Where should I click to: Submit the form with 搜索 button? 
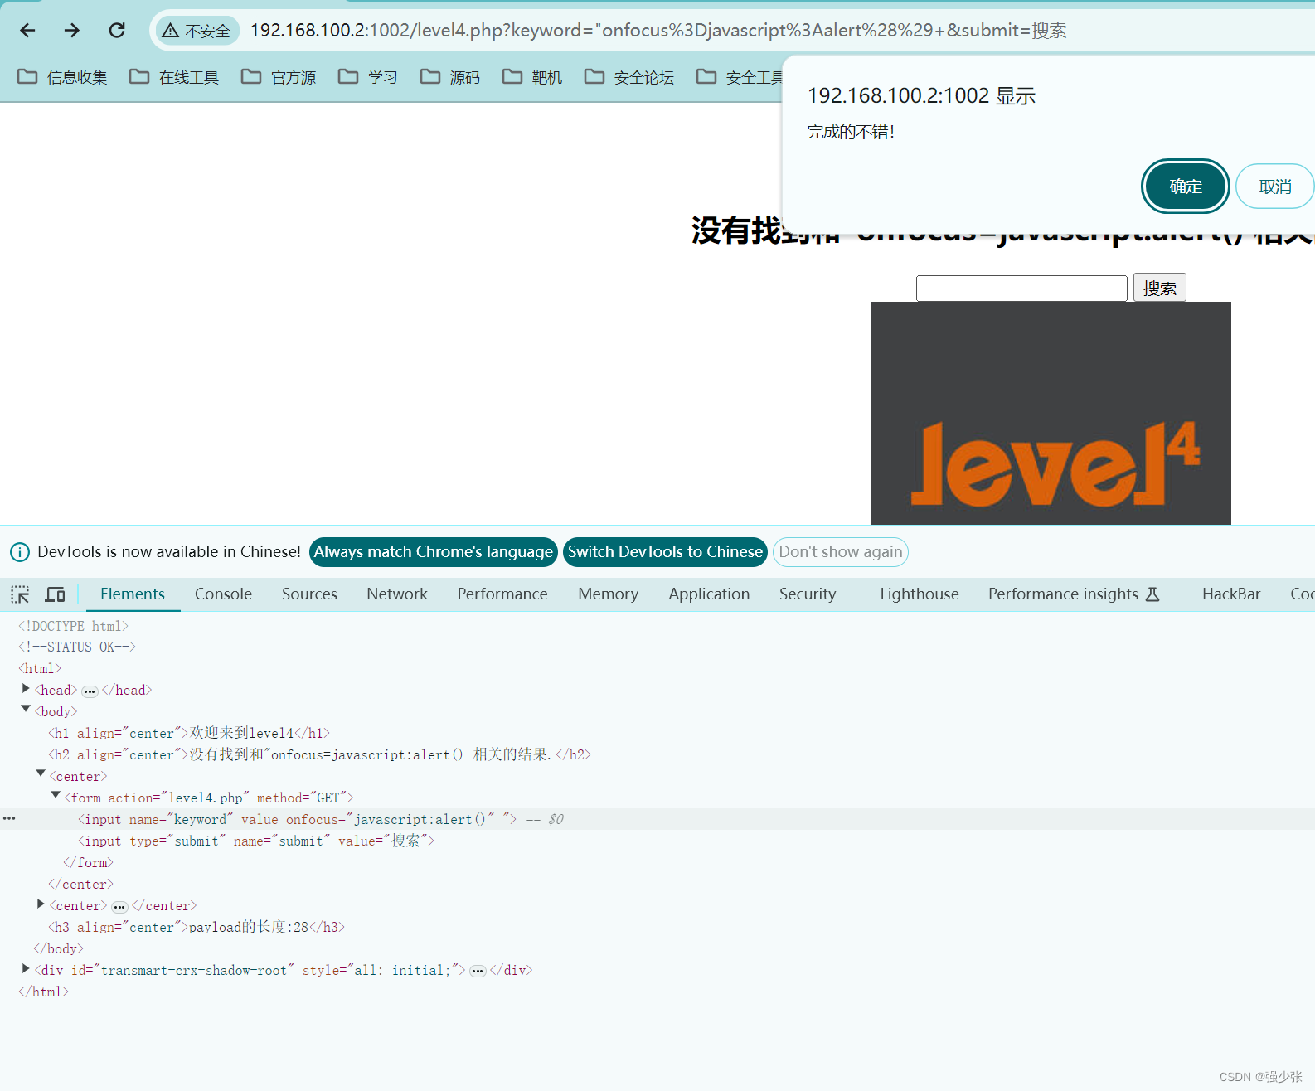tap(1159, 288)
